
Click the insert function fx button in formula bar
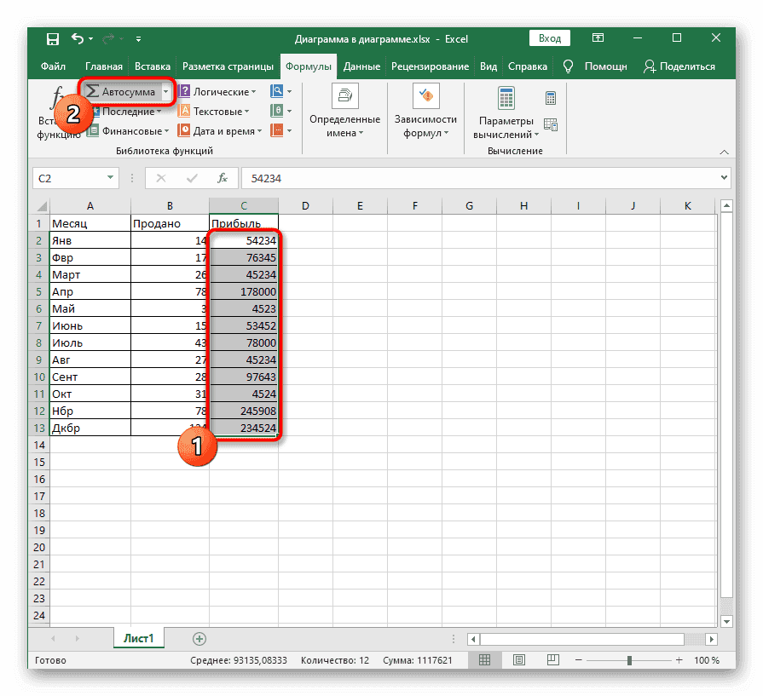click(x=223, y=178)
